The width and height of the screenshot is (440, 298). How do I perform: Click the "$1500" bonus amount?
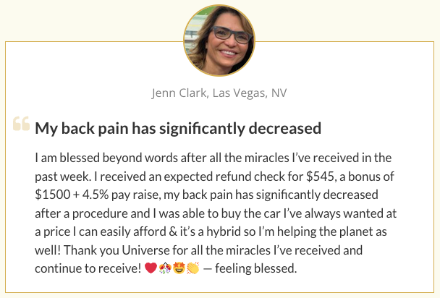(x=51, y=195)
